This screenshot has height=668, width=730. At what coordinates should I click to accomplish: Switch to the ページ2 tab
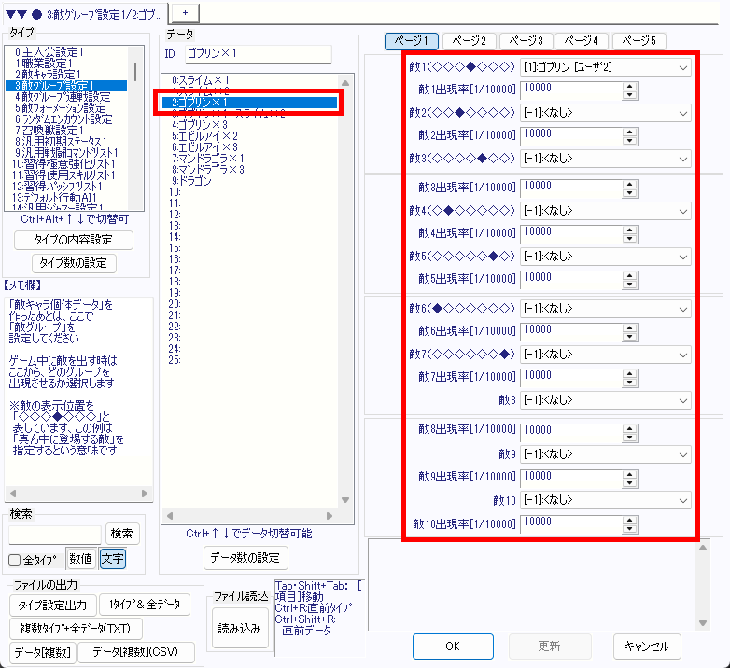(470, 41)
